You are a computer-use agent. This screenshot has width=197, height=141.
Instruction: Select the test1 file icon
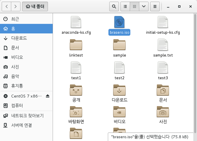pyautogui.click(x=76, y=68)
